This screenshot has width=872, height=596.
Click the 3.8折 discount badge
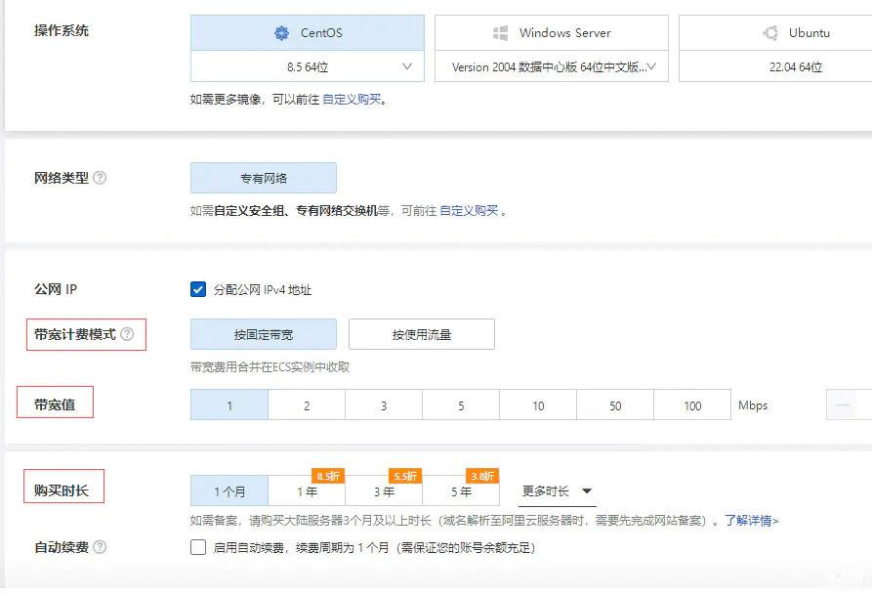[482, 477]
